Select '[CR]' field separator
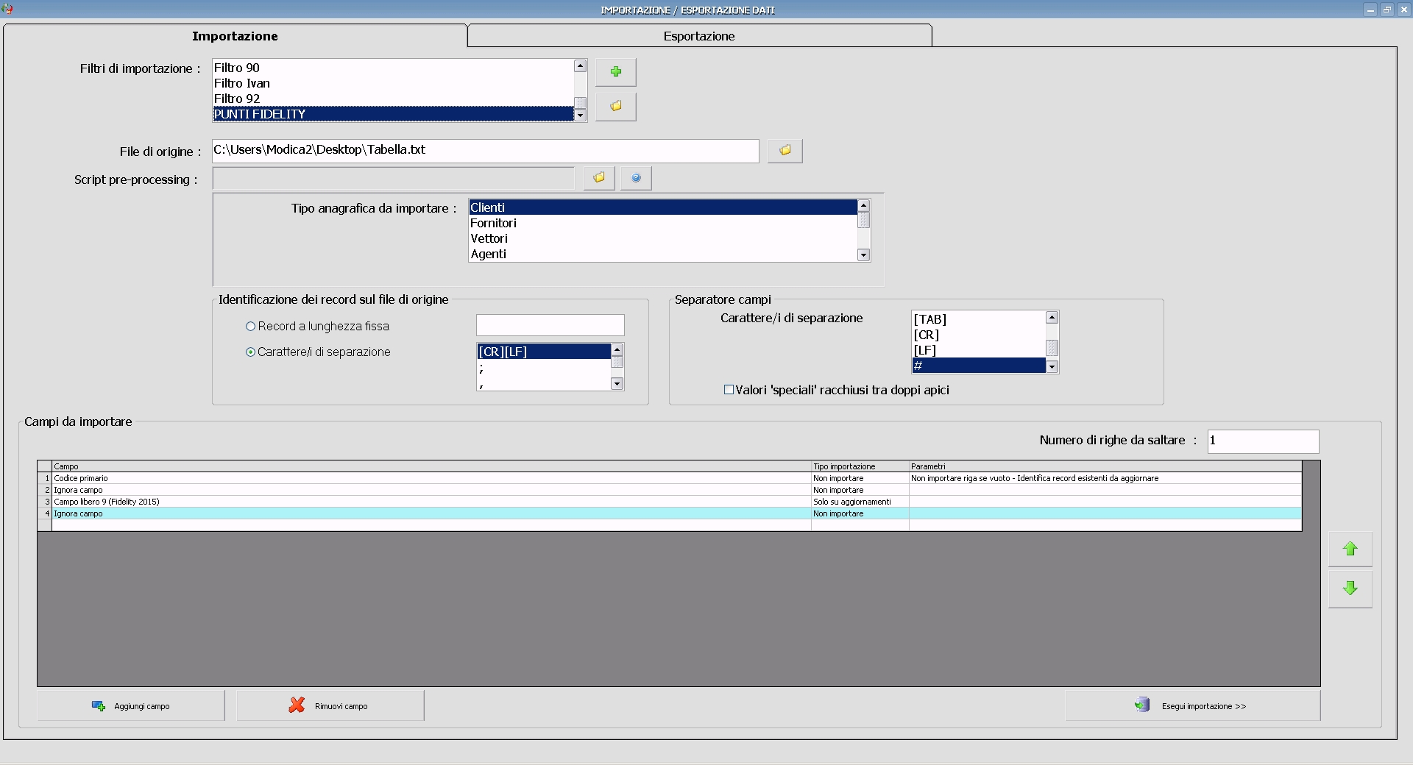This screenshot has width=1413, height=765. tap(979, 335)
